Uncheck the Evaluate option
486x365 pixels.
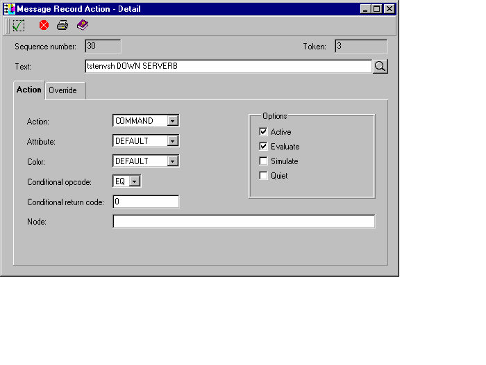263,146
